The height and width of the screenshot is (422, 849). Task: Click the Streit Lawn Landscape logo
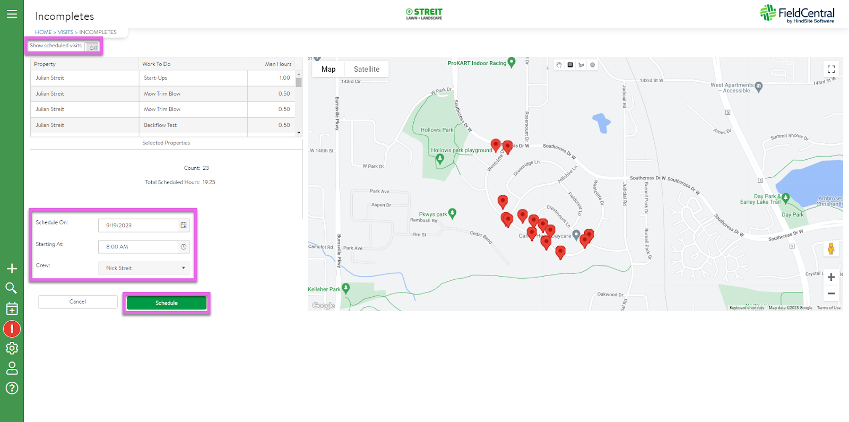pos(424,14)
